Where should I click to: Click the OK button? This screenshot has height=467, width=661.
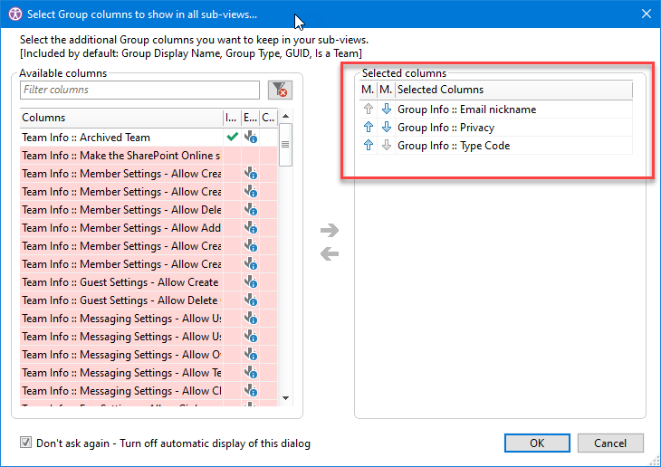click(537, 443)
